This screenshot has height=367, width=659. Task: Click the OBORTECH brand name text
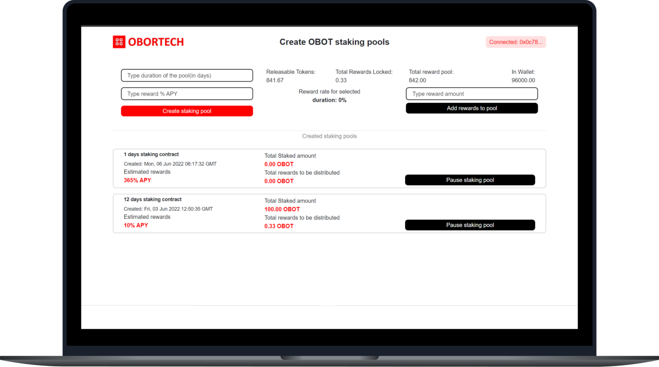(x=156, y=42)
